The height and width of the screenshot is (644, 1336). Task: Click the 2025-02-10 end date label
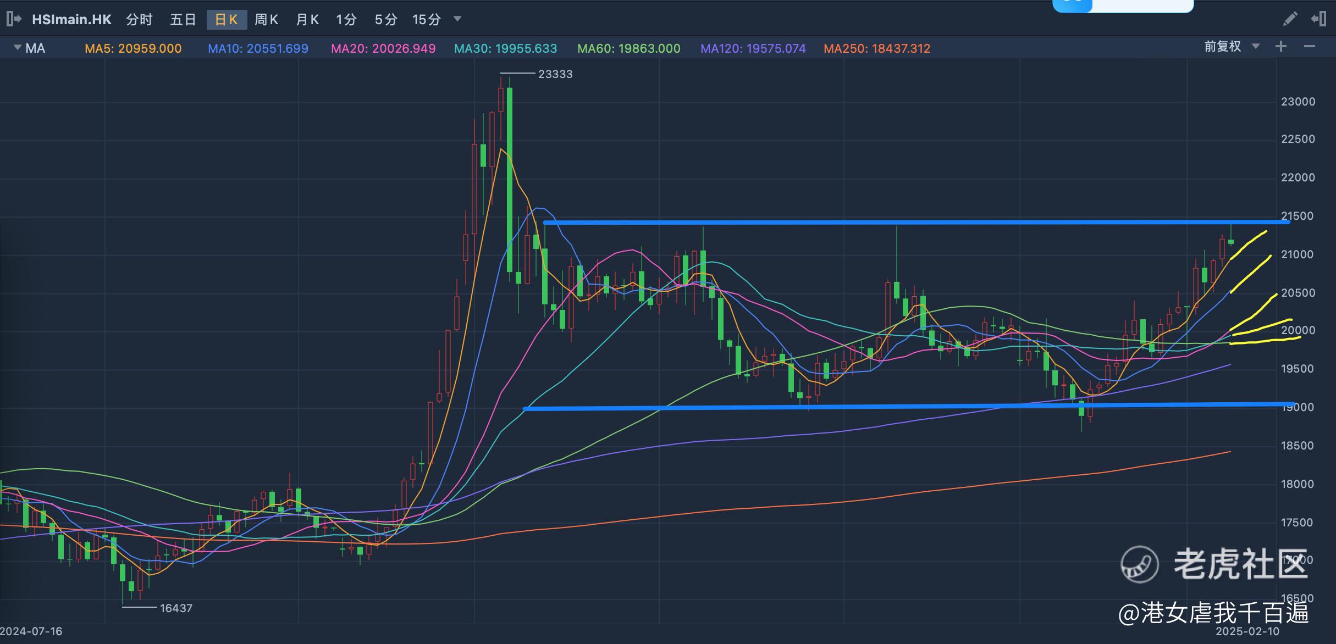[1247, 631]
